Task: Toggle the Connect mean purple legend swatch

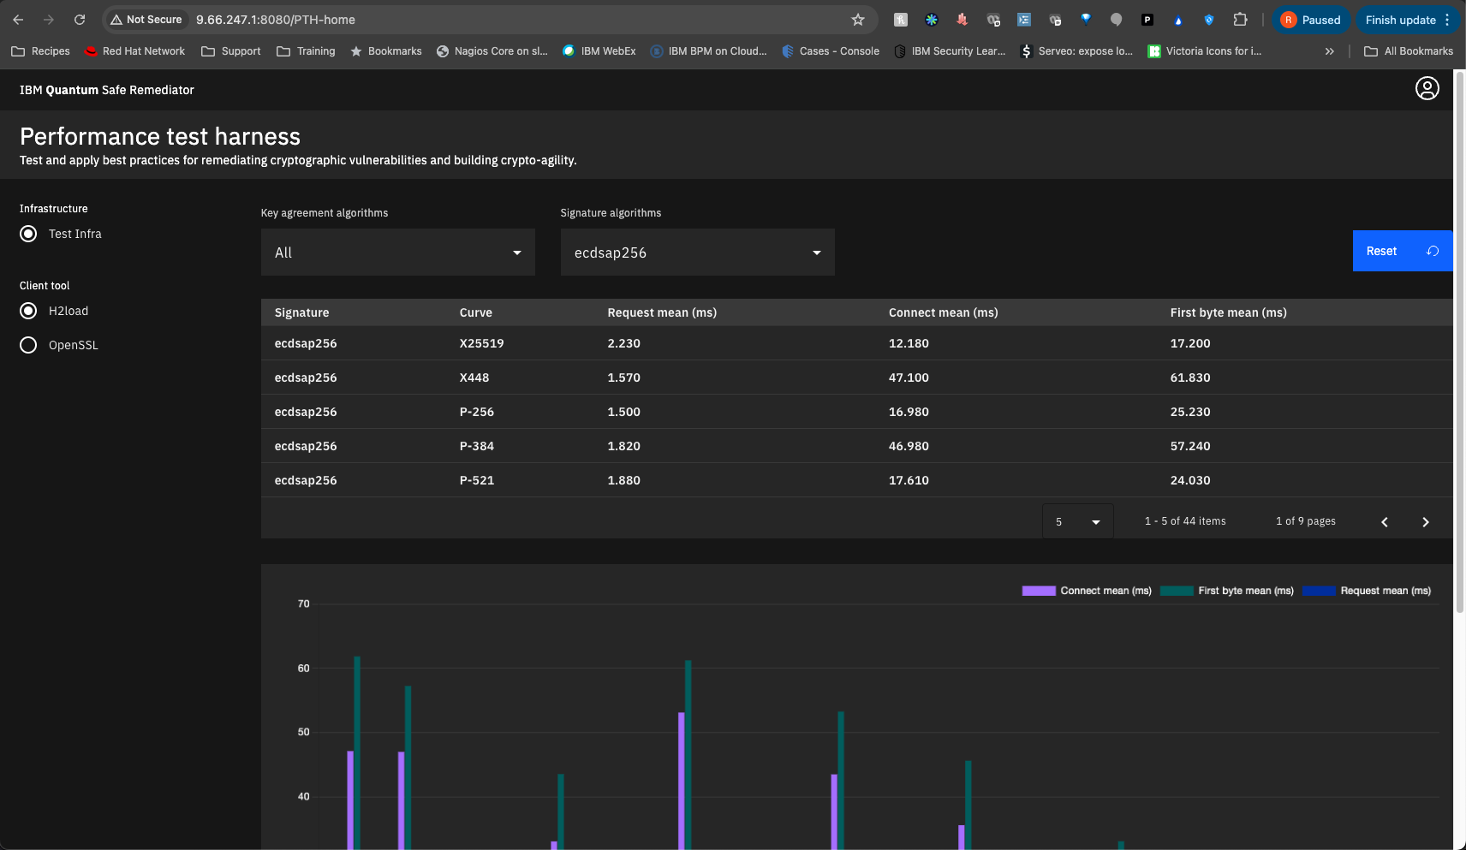Action: click(1038, 591)
